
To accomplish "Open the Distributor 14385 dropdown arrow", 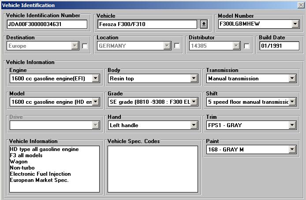I will click(236, 46).
